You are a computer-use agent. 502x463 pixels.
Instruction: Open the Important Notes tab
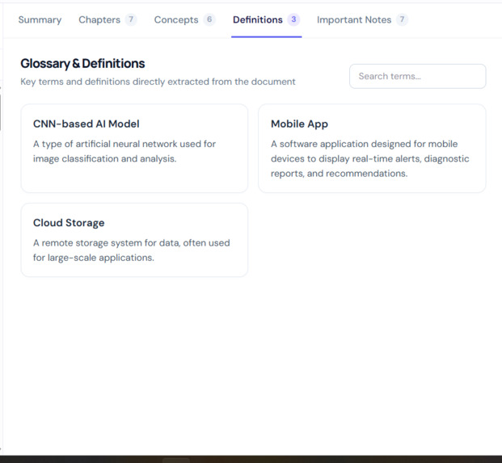coord(362,20)
